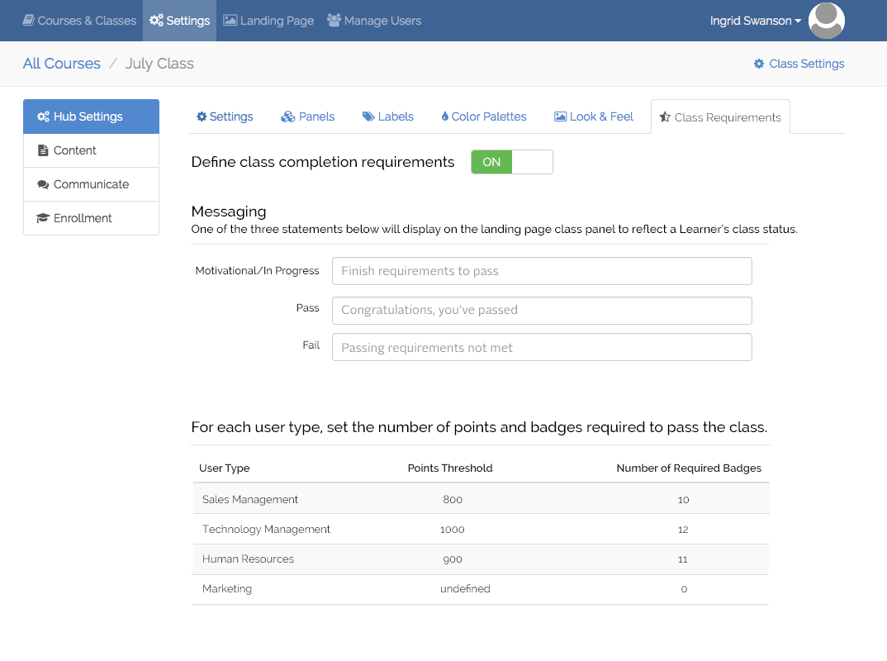Click the Fail message input field
This screenshot has height=661, width=887.
[x=542, y=348]
